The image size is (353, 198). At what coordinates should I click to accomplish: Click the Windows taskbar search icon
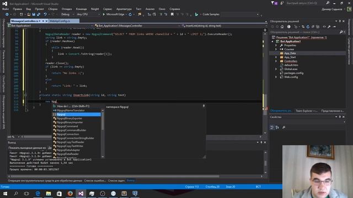16,194
